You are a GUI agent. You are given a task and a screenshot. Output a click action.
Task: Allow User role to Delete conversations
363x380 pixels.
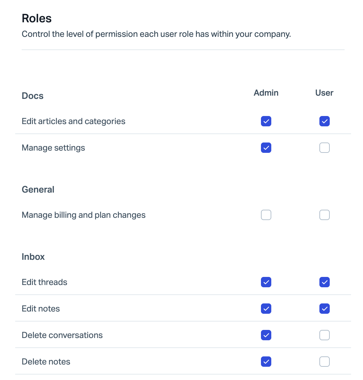(324, 335)
